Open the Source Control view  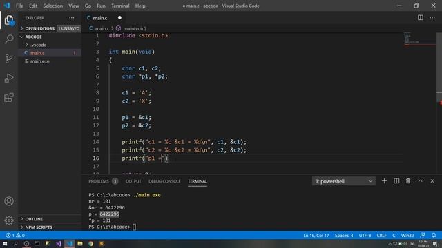[x=9, y=59]
